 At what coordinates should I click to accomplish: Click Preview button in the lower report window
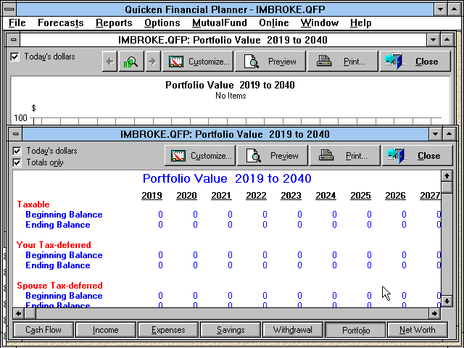(273, 156)
